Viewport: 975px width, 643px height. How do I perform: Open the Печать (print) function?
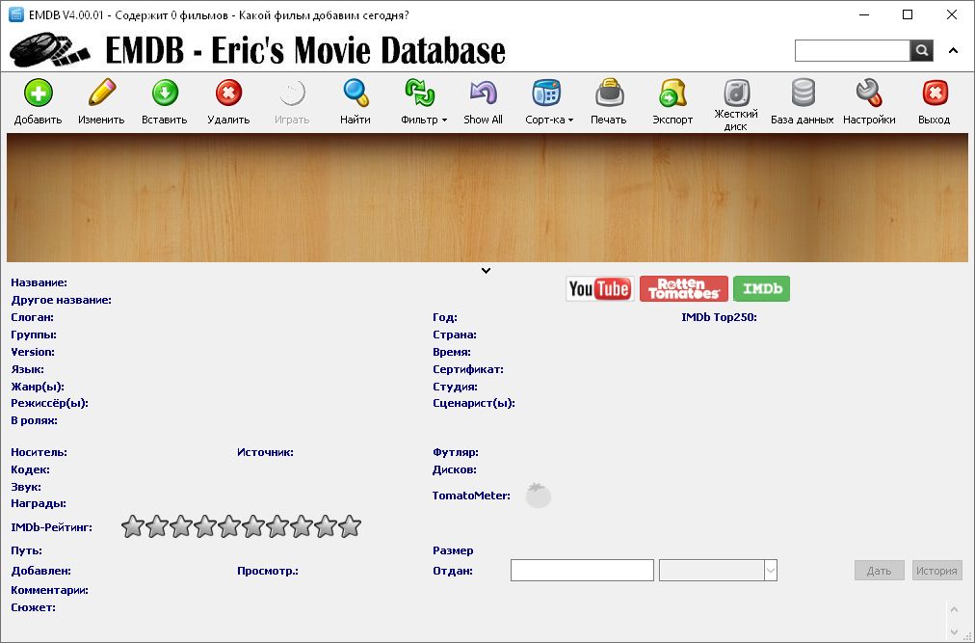point(608,101)
